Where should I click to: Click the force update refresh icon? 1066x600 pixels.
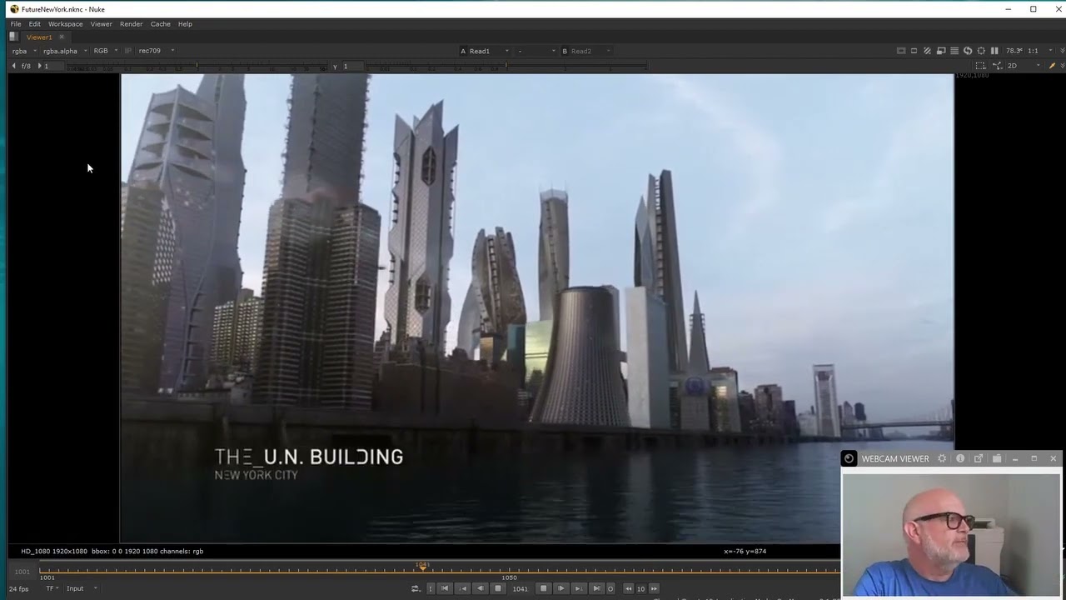[968, 51]
